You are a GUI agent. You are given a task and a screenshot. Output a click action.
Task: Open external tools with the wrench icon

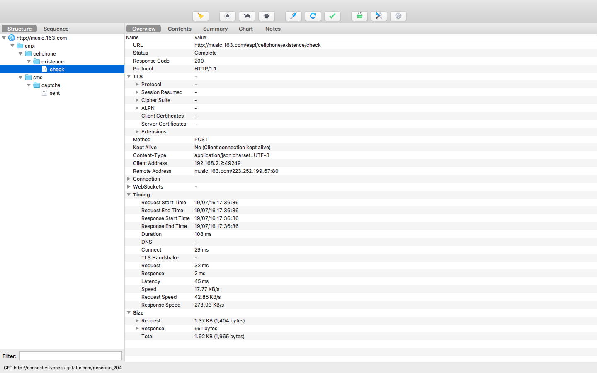(x=379, y=16)
